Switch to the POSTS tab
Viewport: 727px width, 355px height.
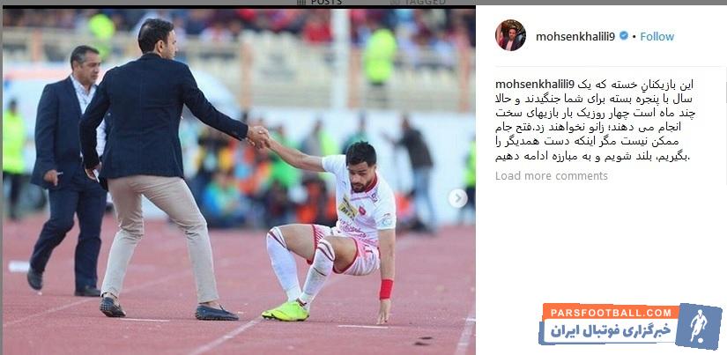pyautogui.click(x=320, y=3)
